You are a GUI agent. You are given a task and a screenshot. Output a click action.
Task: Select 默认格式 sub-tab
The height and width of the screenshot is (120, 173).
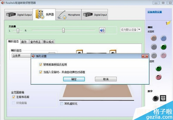coord(48,42)
